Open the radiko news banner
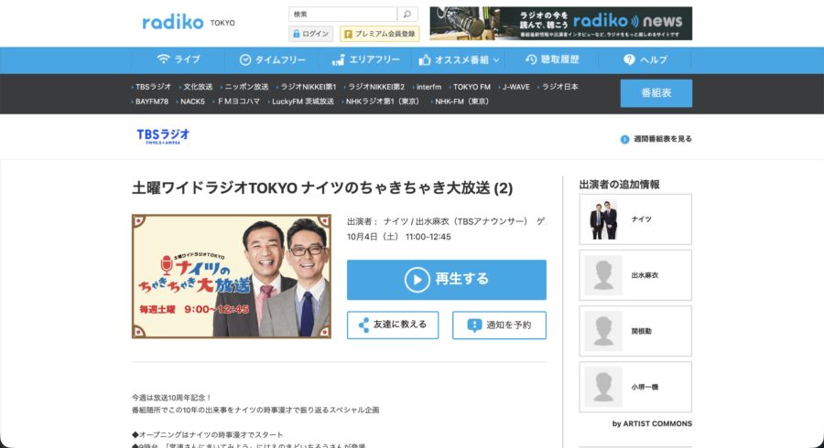The width and height of the screenshot is (824, 448). click(x=560, y=23)
